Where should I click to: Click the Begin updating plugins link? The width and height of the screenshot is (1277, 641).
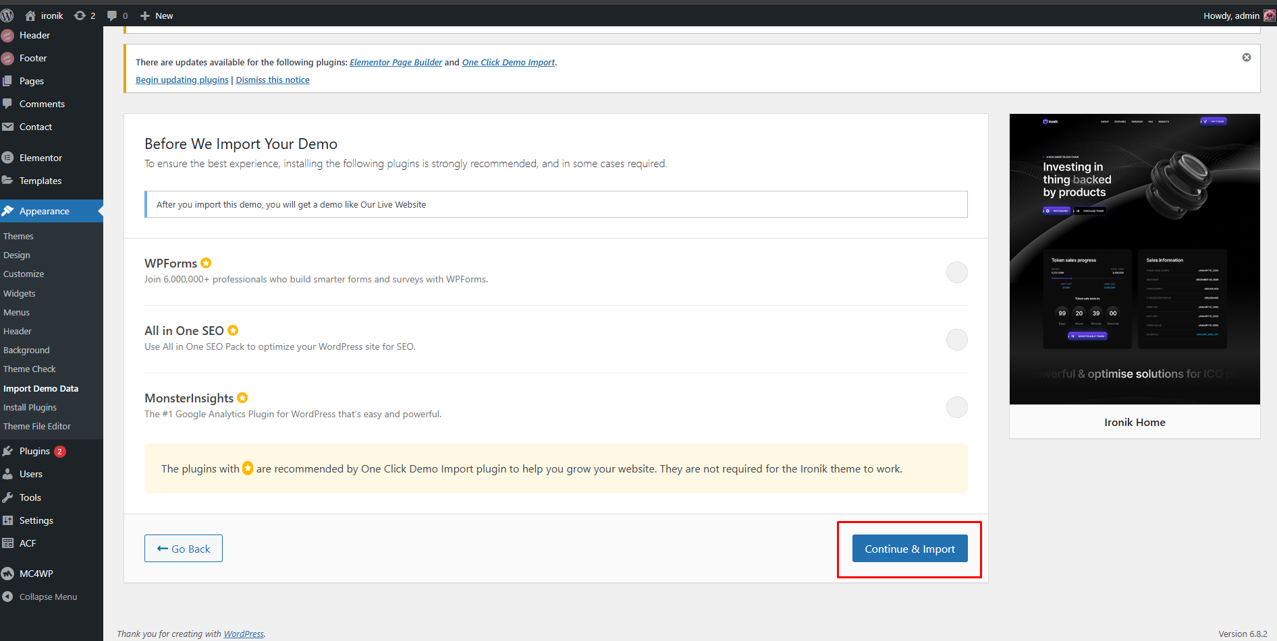[182, 80]
